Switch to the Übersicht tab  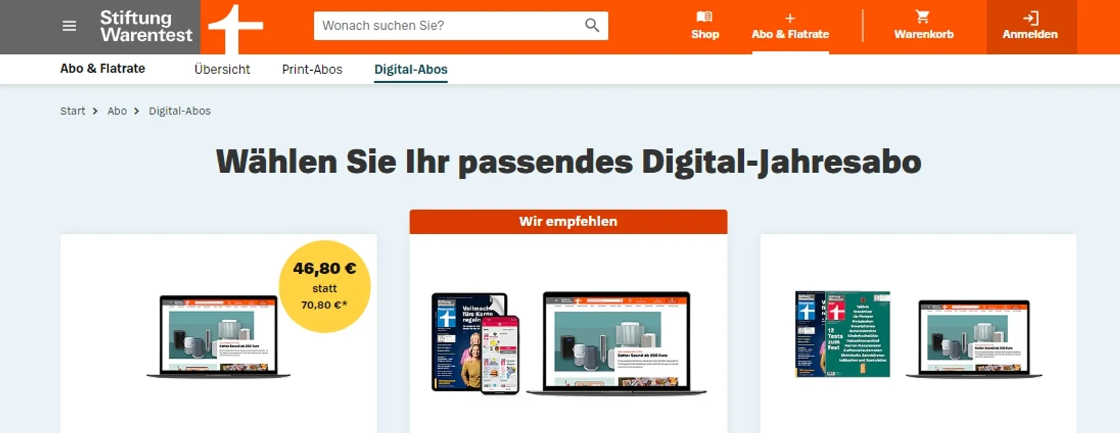click(x=222, y=69)
